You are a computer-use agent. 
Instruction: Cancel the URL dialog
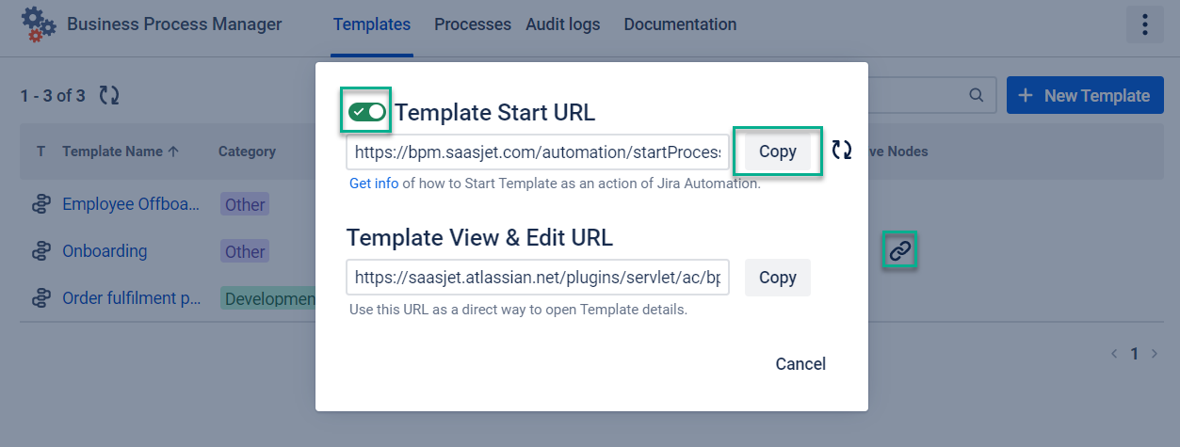click(x=800, y=364)
